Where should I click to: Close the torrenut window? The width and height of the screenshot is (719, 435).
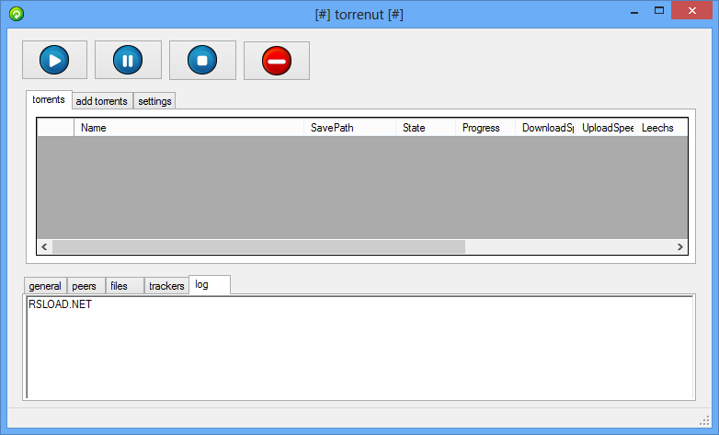tap(692, 10)
